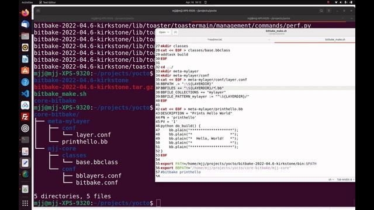Click 'bblayers.conf' in terminal tree
The width and height of the screenshot is (374, 210).
coord(99,176)
